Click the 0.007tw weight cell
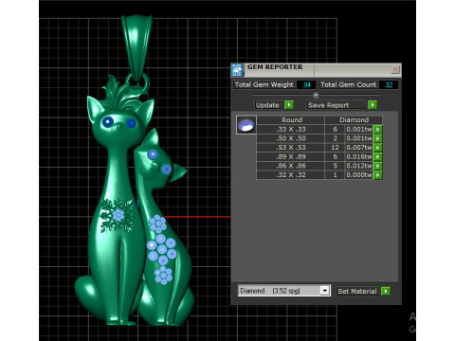The image size is (455, 341). tap(358, 148)
